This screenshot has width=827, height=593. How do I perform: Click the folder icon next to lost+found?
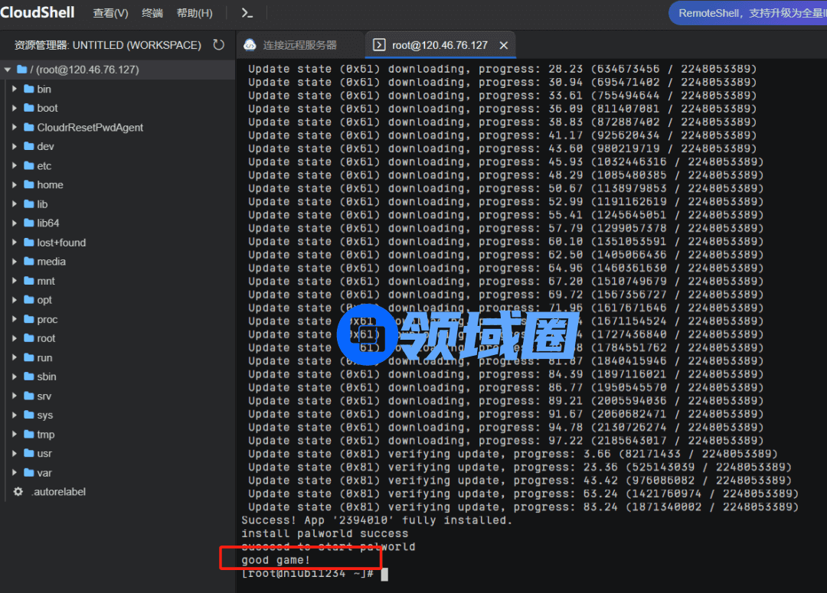(29, 243)
